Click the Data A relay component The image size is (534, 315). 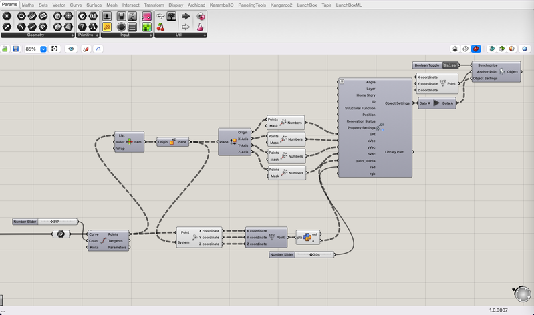[x=436, y=103]
